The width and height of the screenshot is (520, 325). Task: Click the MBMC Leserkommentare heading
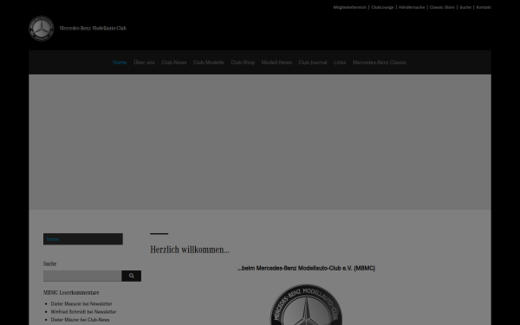pos(71,293)
